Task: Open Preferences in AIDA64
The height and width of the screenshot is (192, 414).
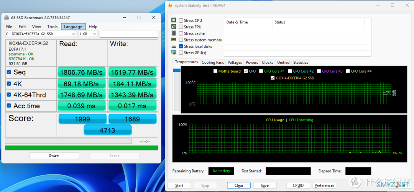Action: pos(325,185)
